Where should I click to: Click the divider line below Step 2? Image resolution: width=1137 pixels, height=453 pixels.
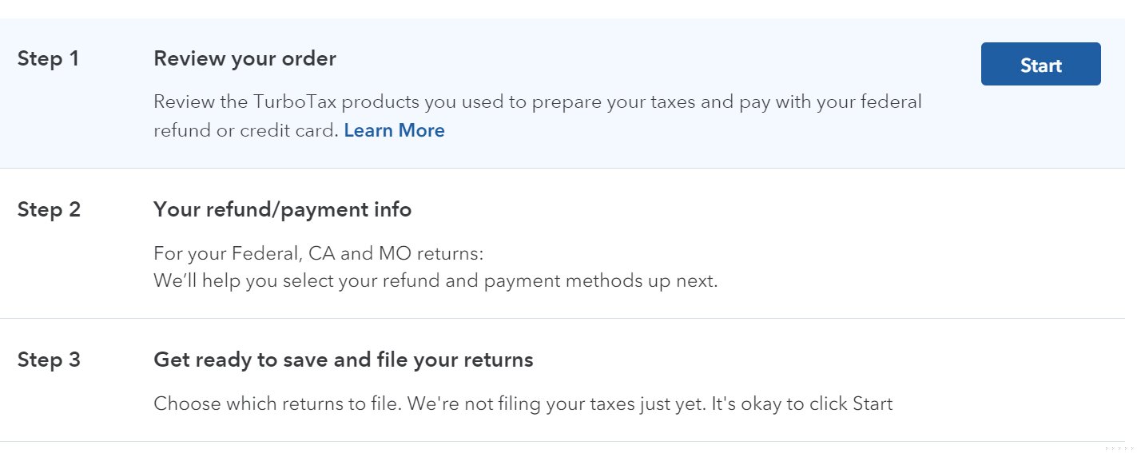click(559, 318)
